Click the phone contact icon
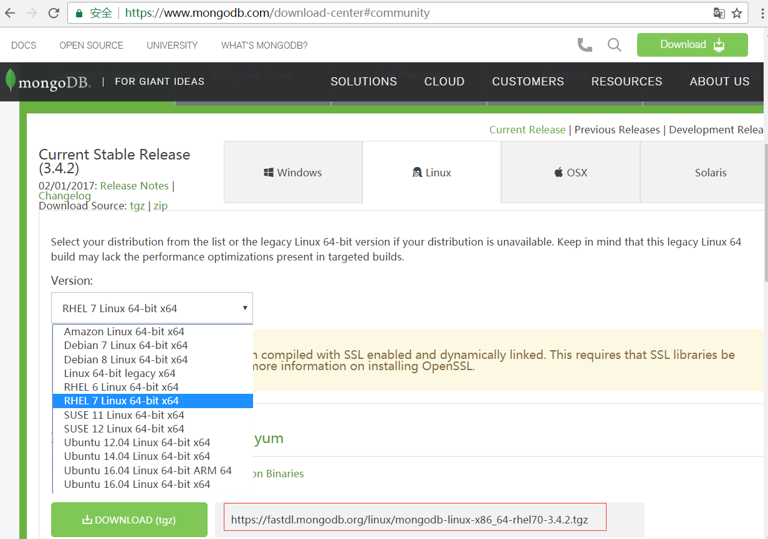The image size is (768, 539). [585, 45]
